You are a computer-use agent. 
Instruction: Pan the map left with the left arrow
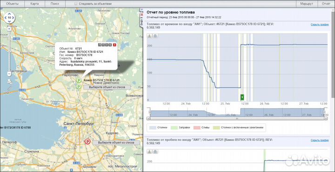point(5,18)
